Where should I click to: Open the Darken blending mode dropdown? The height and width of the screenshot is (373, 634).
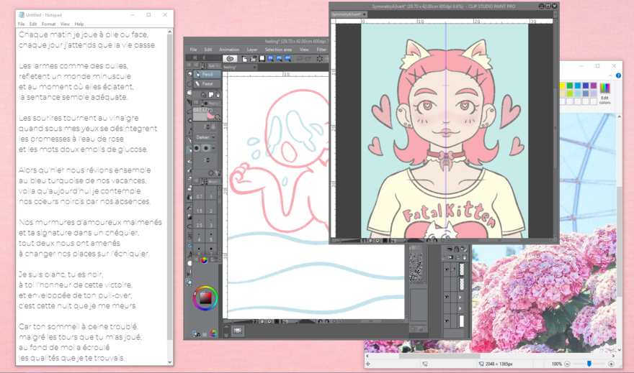(205, 137)
